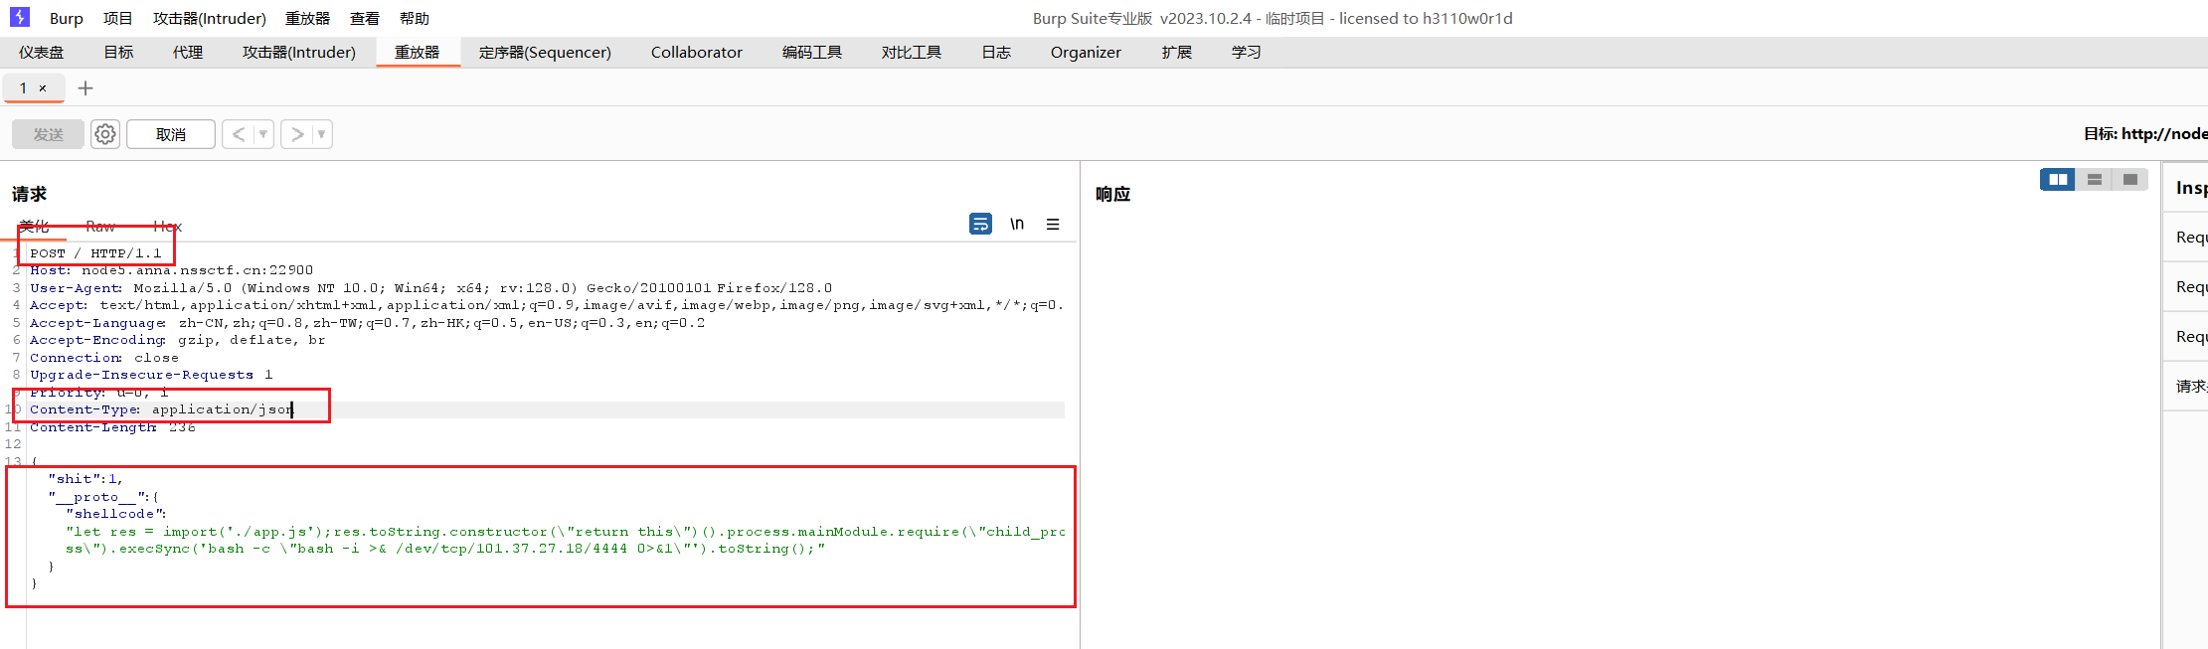Click the Upgrade-Insecure-Requests header
Viewport: 2208px width, 649px height.
click(151, 375)
